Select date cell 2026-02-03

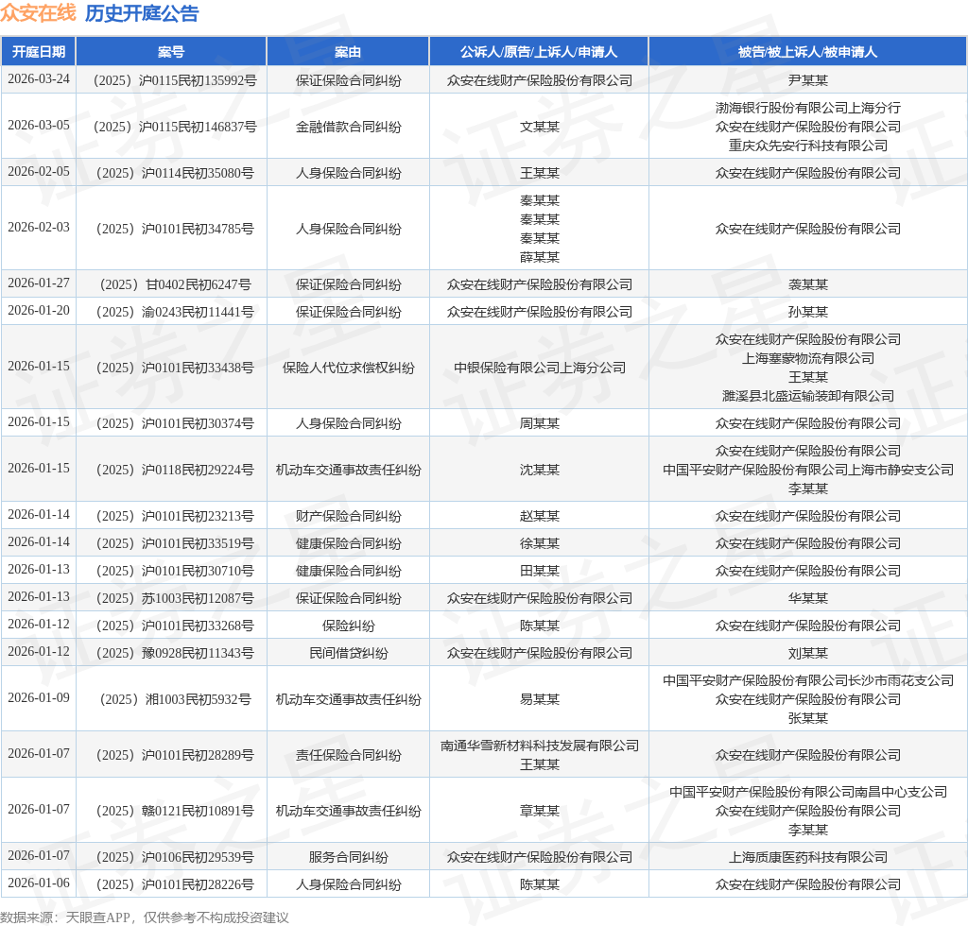click(x=38, y=227)
